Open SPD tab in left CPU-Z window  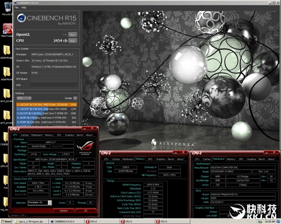point(59,135)
